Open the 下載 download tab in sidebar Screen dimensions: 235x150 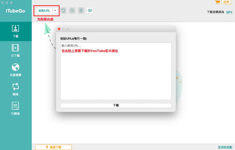[x=16, y=31]
